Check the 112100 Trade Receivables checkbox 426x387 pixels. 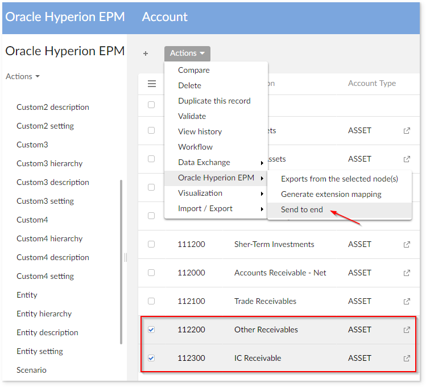click(151, 301)
